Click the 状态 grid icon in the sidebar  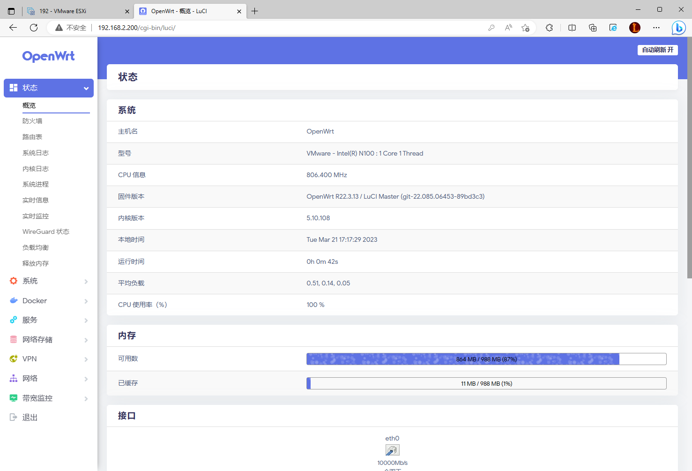coord(14,88)
